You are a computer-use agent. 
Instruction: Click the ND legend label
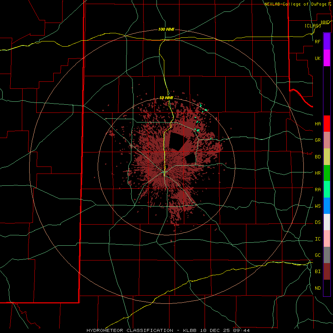(x=317, y=288)
